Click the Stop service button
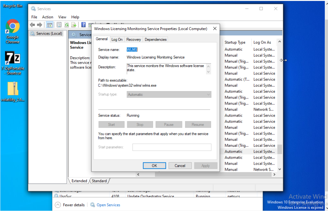 [140, 125]
